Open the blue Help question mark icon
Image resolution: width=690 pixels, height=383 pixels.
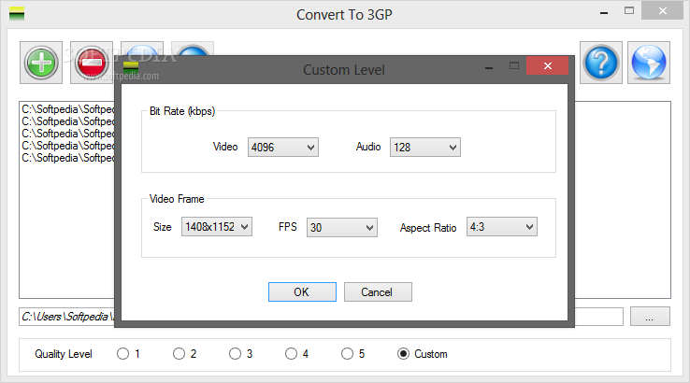(x=601, y=63)
